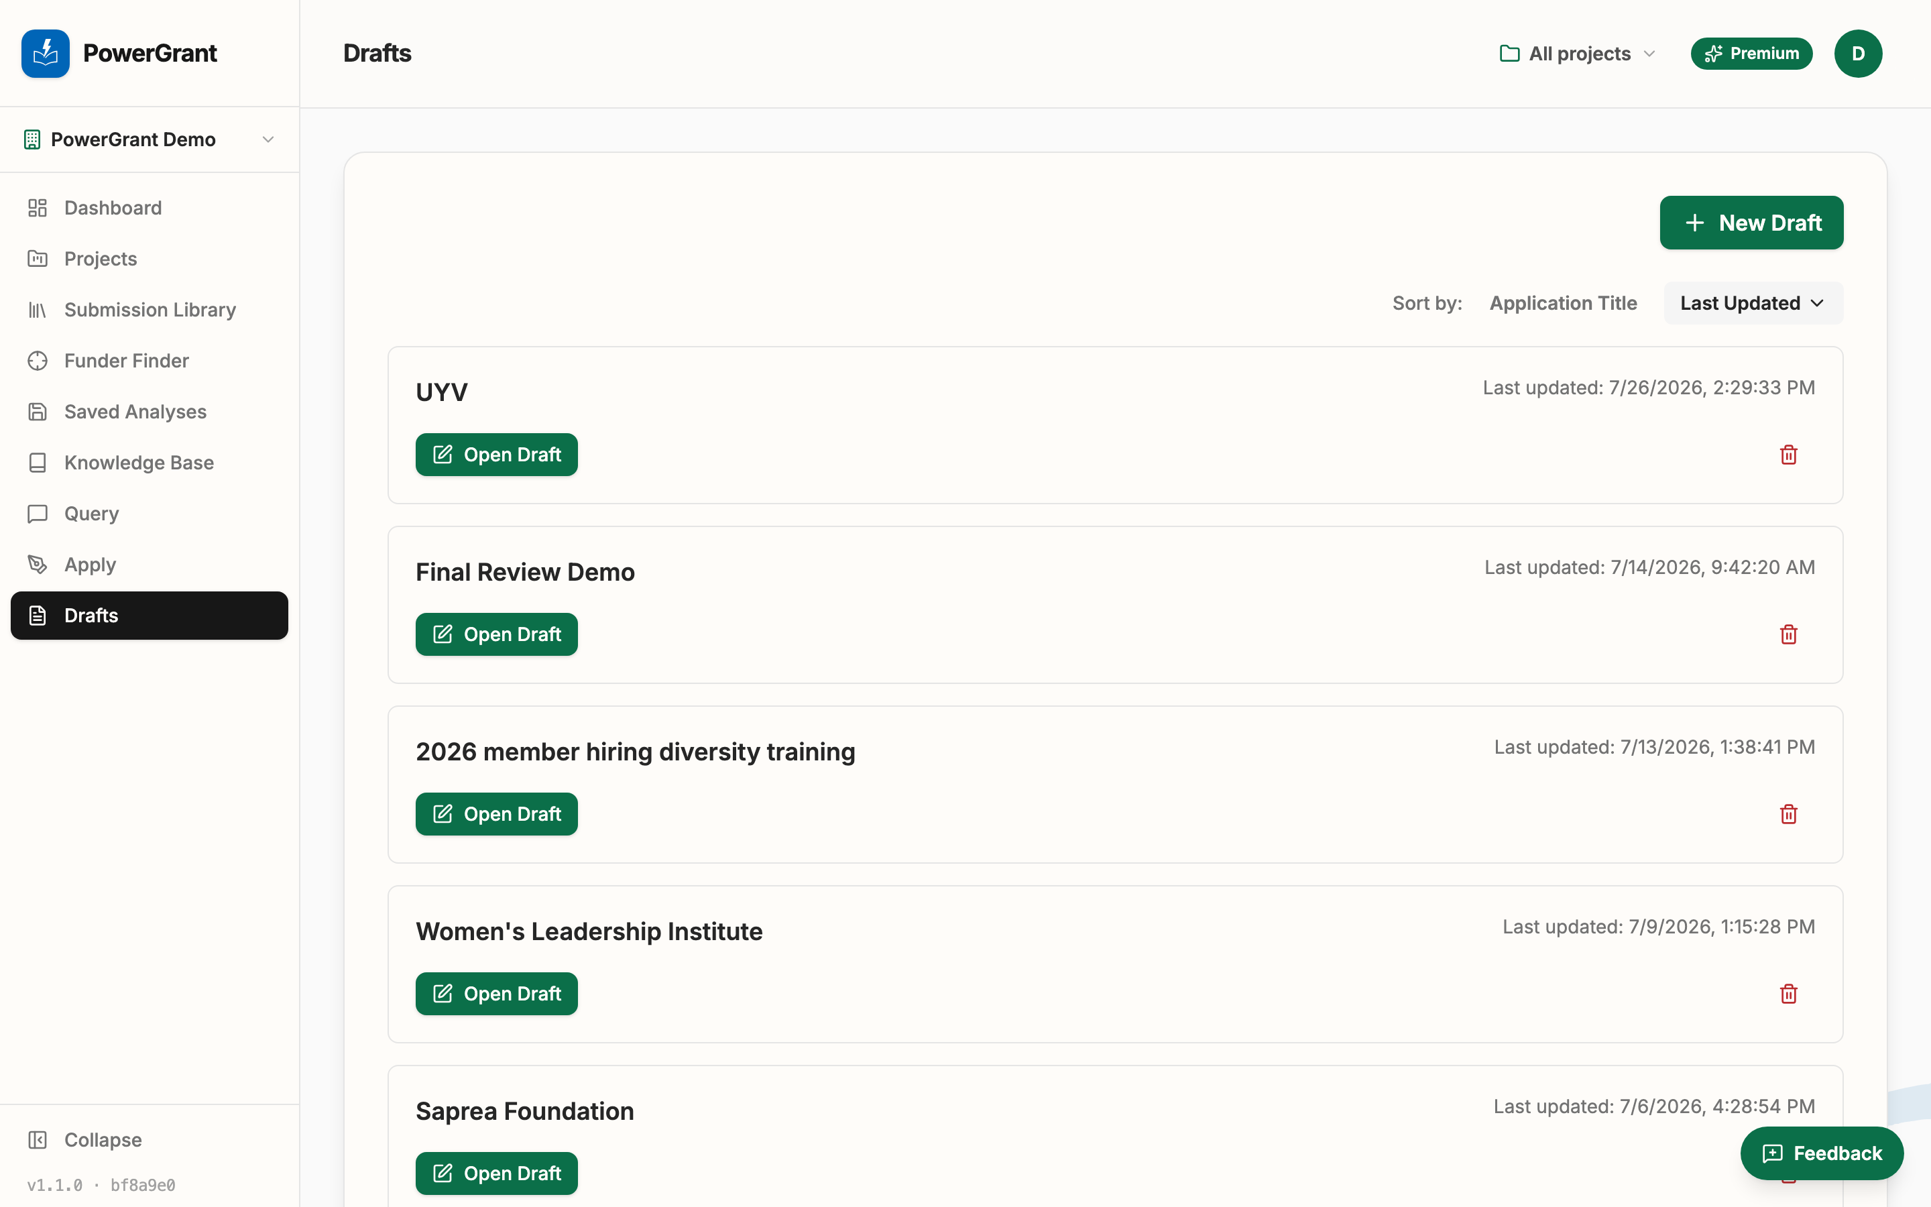Screen dimensions: 1931x1207
Task: Click the version text v1.1.0 bf8a9e0
Action: pyautogui.click(x=101, y=1186)
